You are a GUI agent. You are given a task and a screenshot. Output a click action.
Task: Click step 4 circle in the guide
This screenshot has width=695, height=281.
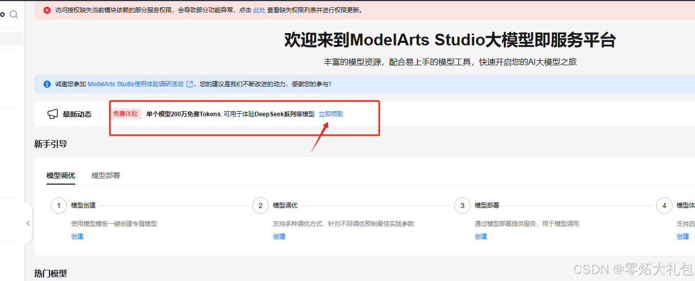click(664, 206)
